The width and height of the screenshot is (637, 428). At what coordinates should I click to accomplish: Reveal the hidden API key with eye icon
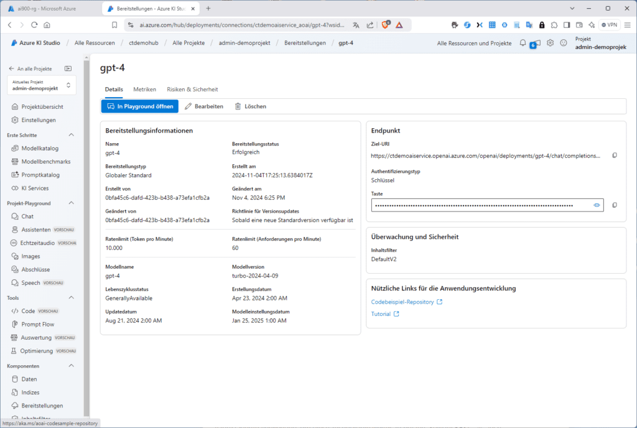597,205
